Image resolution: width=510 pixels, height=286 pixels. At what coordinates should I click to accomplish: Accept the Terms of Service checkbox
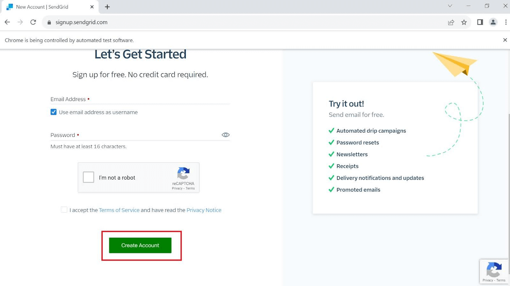coord(64,209)
